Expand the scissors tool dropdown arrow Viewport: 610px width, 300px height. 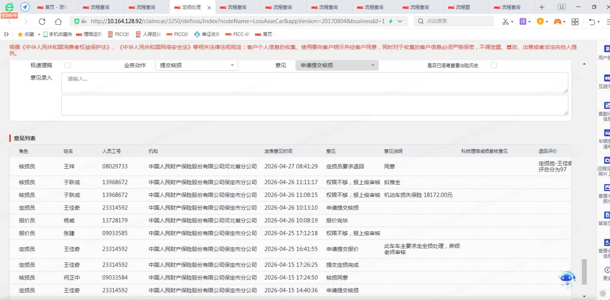tap(512, 22)
